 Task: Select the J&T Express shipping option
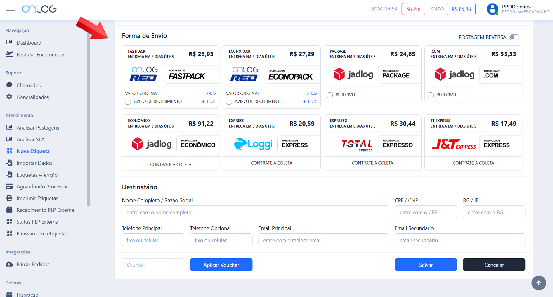[x=473, y=137]
